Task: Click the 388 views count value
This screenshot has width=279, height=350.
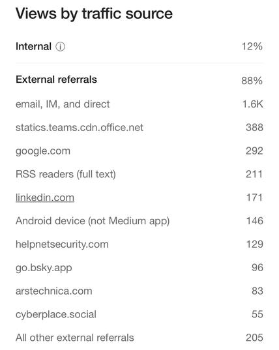Action: (x=254, y=128)
